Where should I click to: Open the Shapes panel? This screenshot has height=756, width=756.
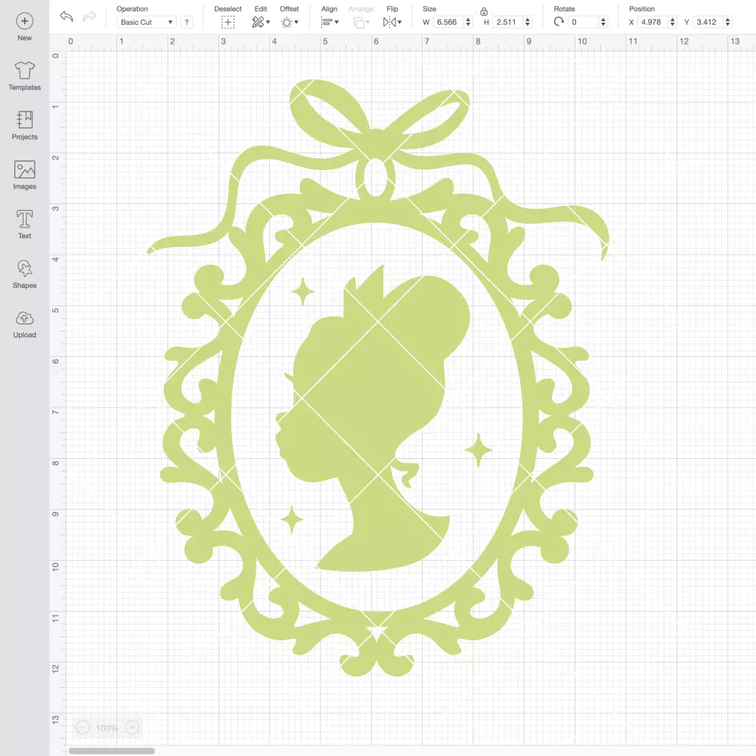click(x=25, y=274)
